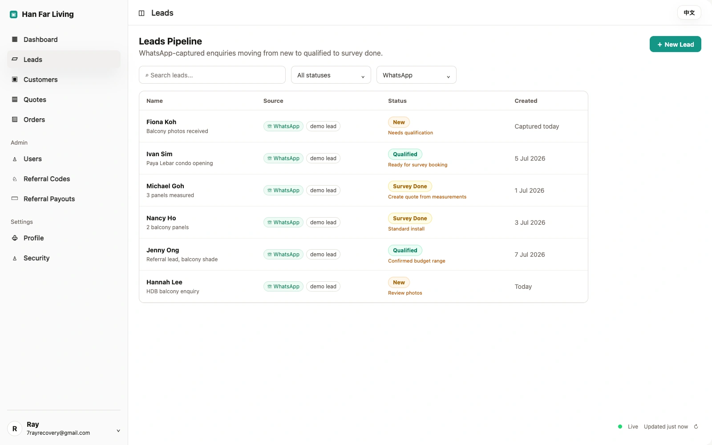Click Survey Done badge for Michael Goh
The image size is (712, 445).
click(410, 186)
